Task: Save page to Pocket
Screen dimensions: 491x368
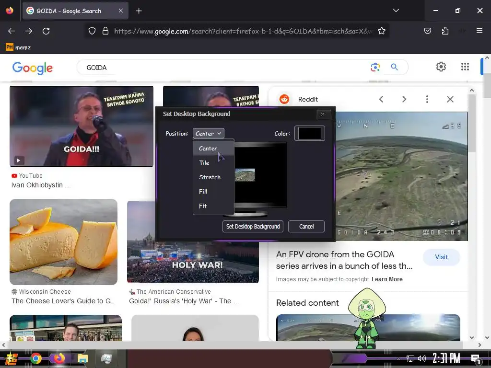Action: tap(427, 31)
